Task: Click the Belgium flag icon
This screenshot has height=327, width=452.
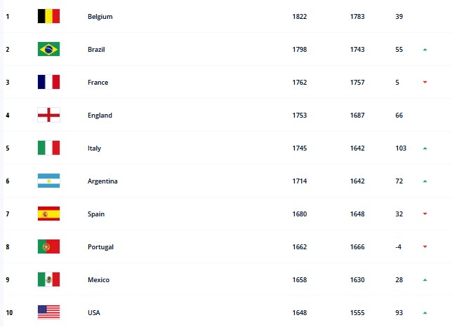Action: (48, 16)
